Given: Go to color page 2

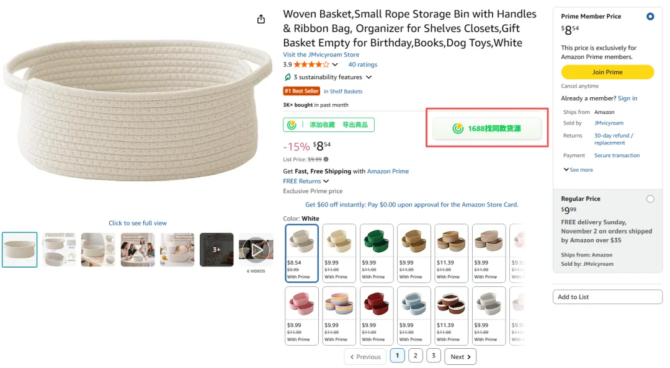Looking at the screenshot, I should (416, 356).
